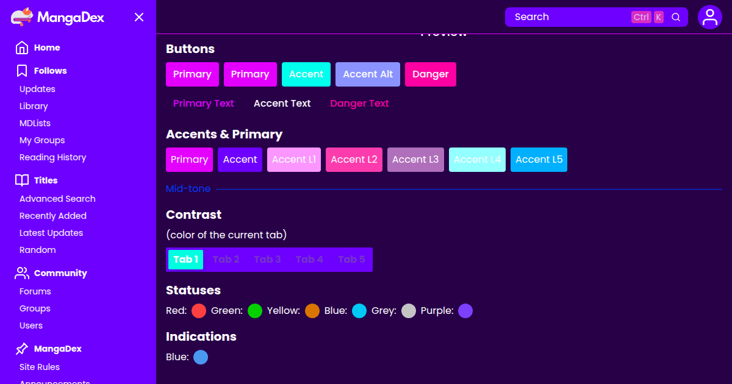Click the Follows bookmark icon
Viewport: 732px width, 384px height.
[22, 71]
